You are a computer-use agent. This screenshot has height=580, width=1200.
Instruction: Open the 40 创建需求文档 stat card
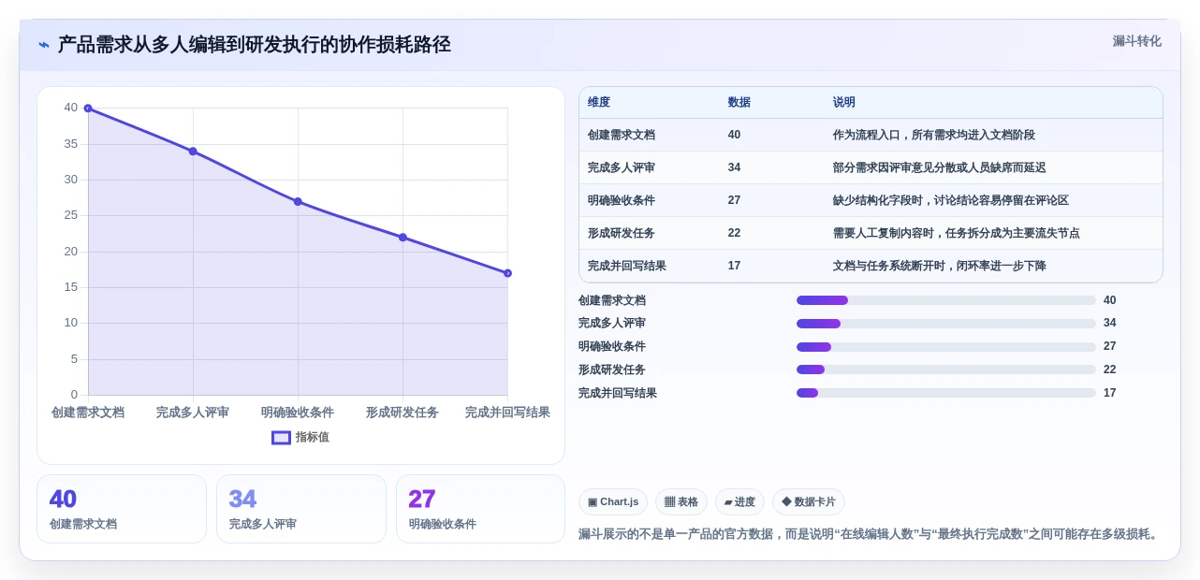tap(122, 509)
